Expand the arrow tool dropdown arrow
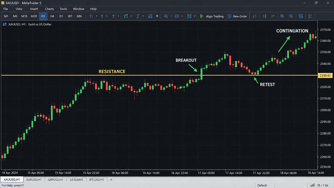The height and width of the screenshot is (188, 334). tap(118, 16)
